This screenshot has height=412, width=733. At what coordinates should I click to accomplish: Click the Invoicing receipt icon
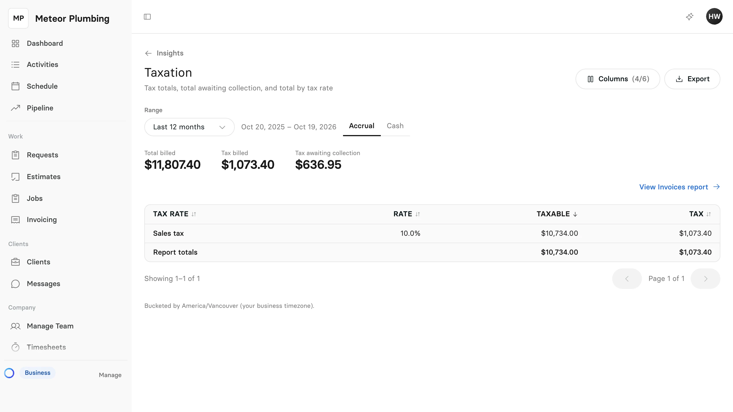tap(15, 220)
